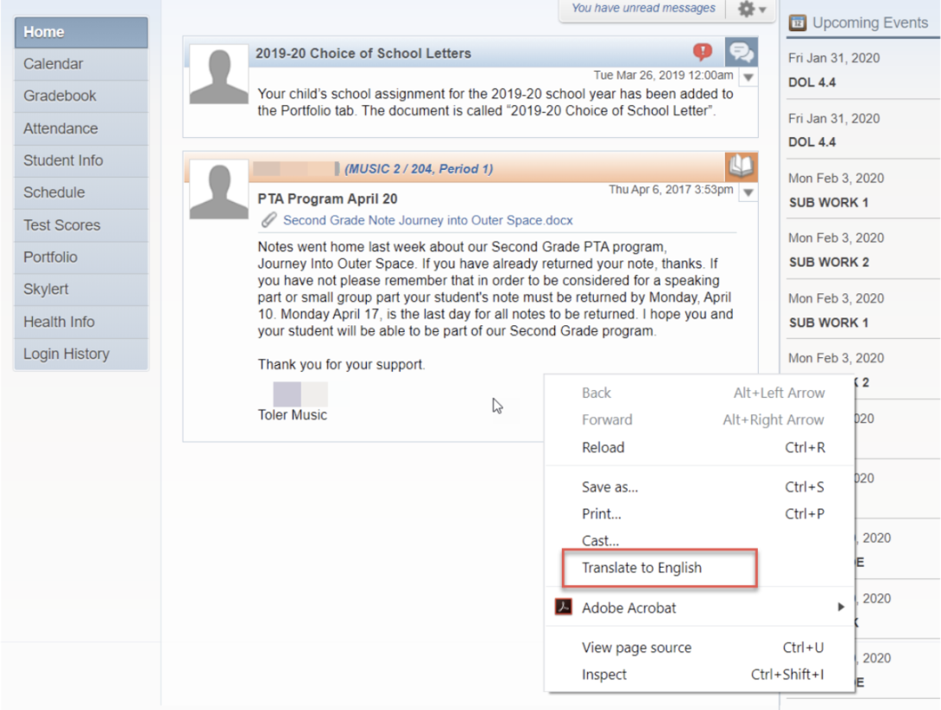Expand the Adobe Acrobat submenu arrow
Viewport: 941px width, 710px height.
click(x=840, y=607)
